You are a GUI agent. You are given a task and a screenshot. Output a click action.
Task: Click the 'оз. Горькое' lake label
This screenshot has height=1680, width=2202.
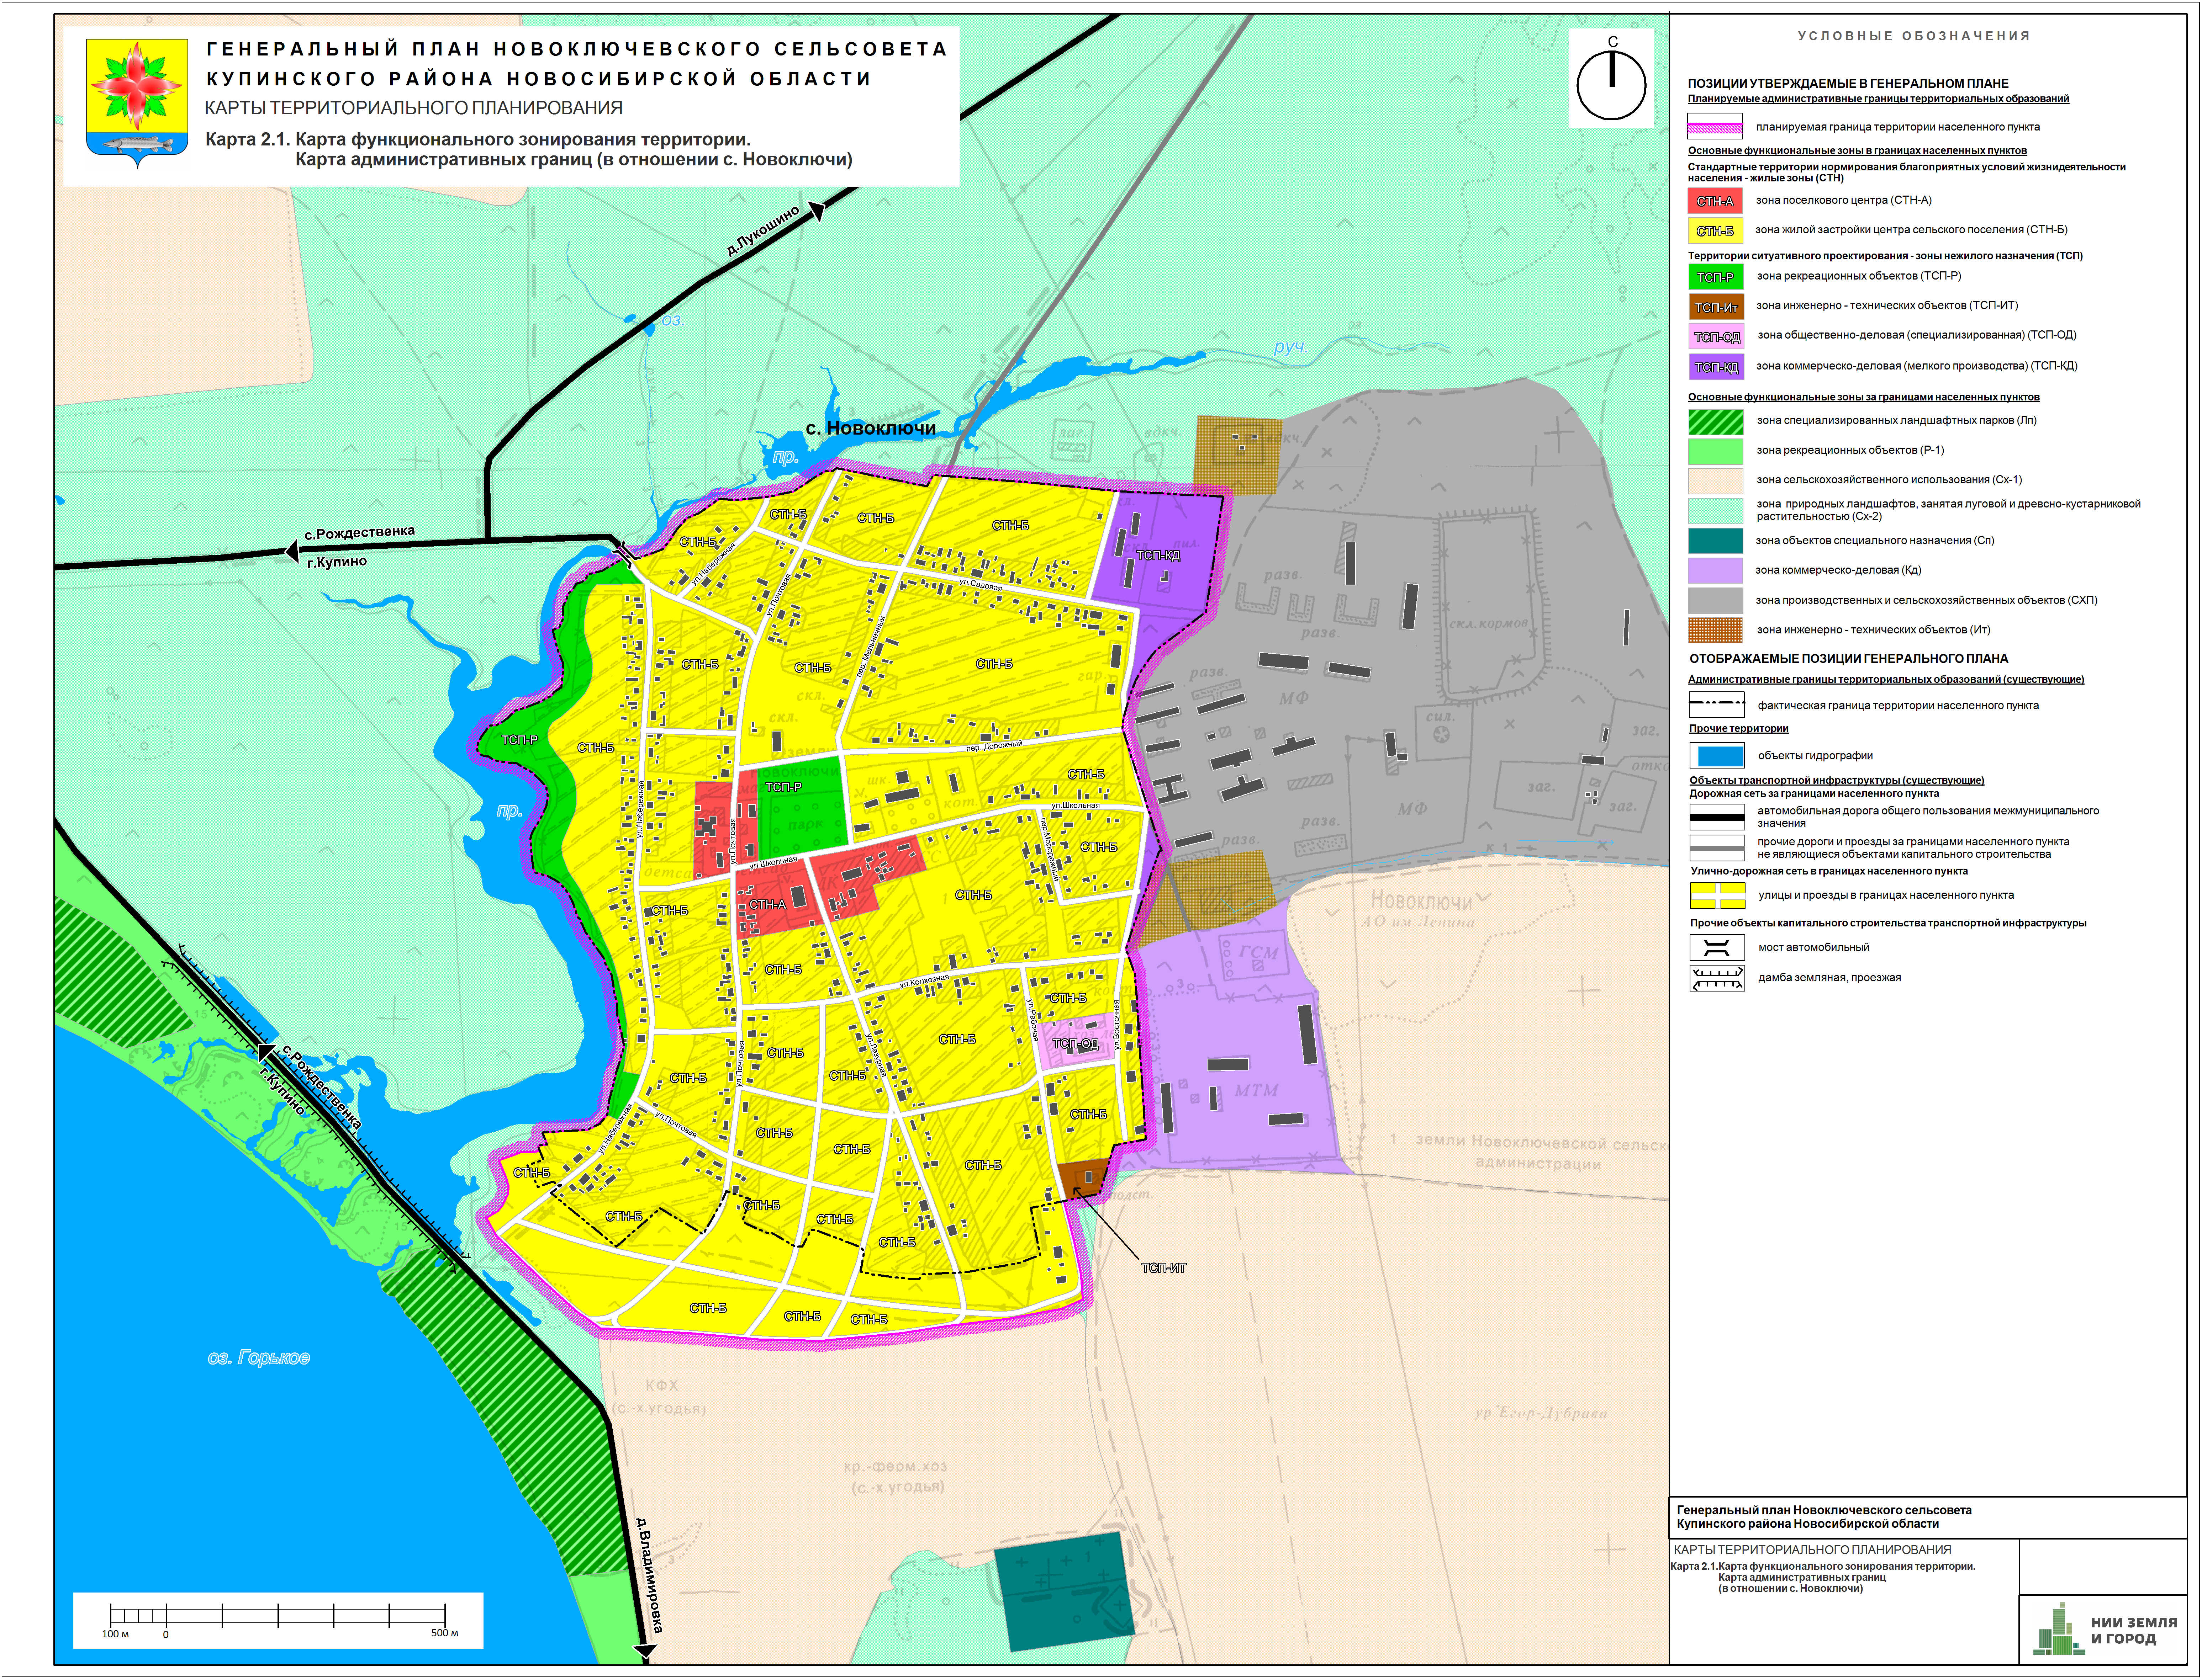tap(259, 1358)
